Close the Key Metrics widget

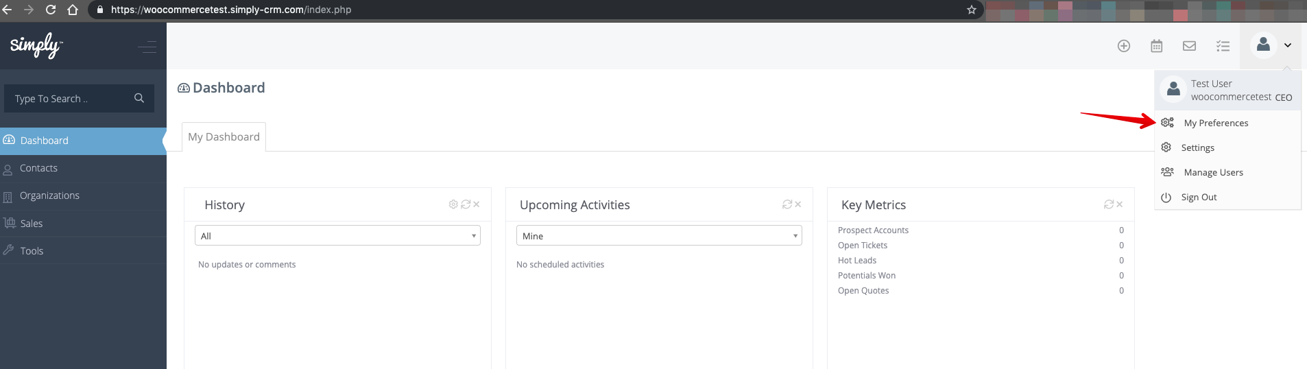tap(1119, 204)
